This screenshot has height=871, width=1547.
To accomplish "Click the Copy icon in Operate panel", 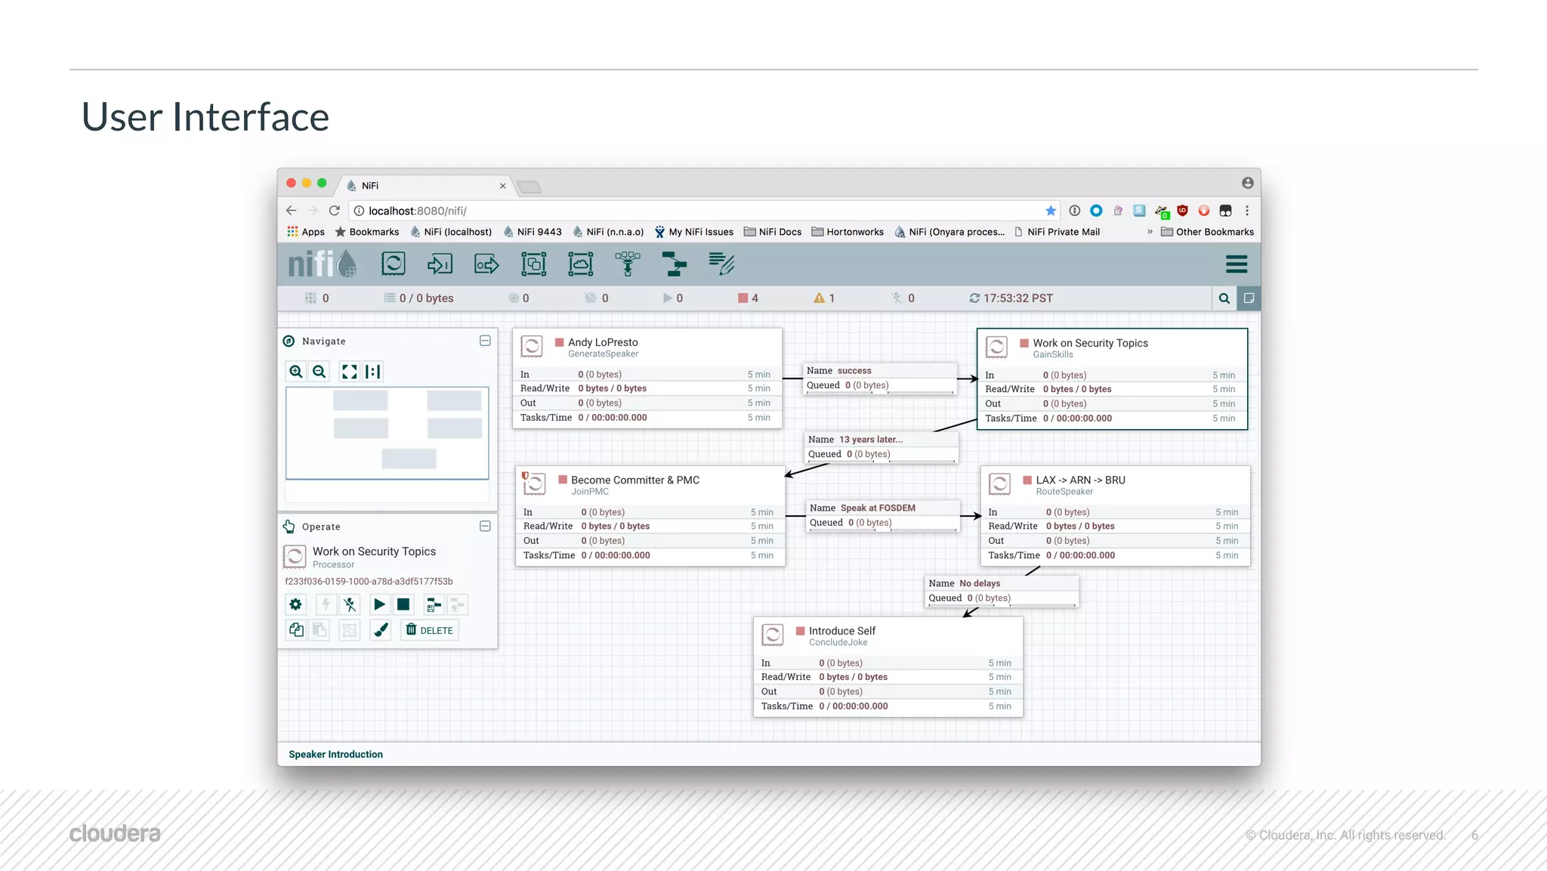I will (x=296, y=630).
